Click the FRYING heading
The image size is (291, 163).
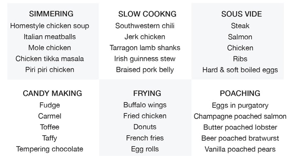147,93
